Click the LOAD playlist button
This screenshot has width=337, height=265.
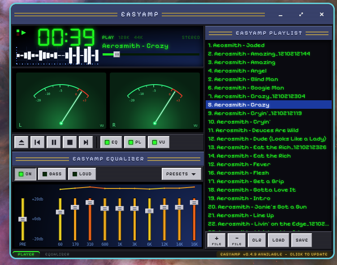point(279,240)
